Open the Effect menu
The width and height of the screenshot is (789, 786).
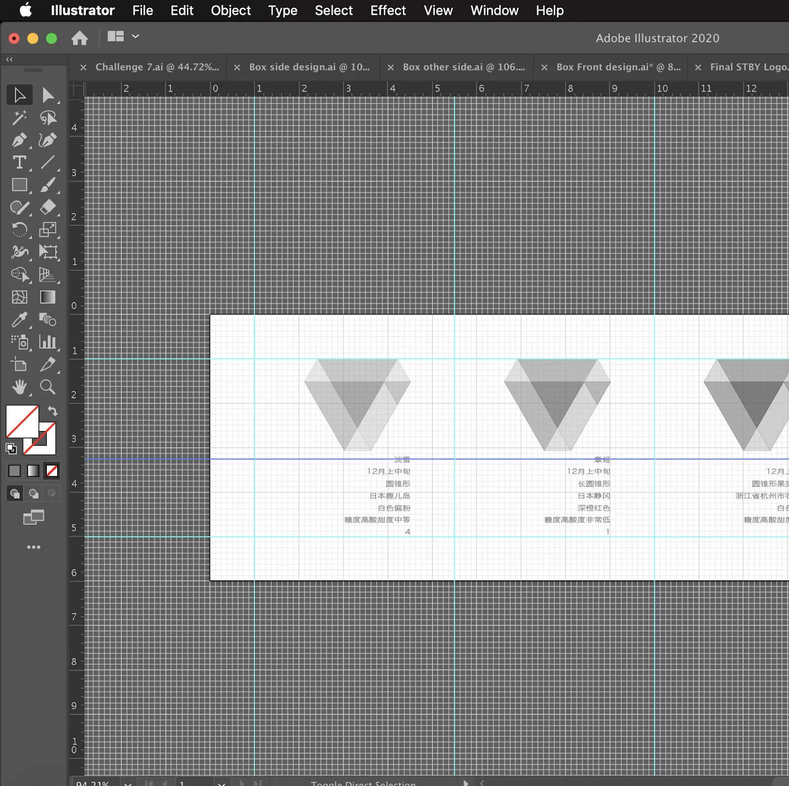click(388, 10)
